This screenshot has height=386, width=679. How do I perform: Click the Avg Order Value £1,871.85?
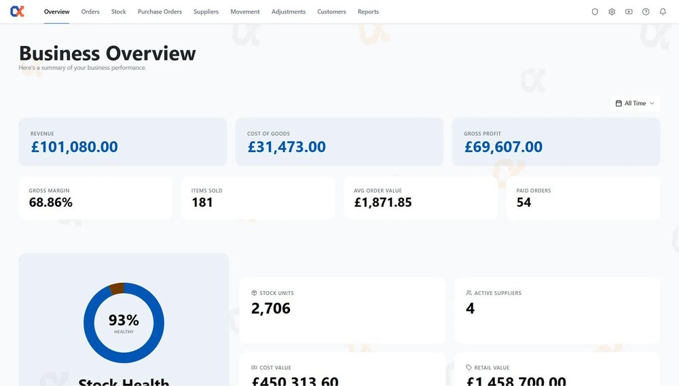click(x=383, y=203)
